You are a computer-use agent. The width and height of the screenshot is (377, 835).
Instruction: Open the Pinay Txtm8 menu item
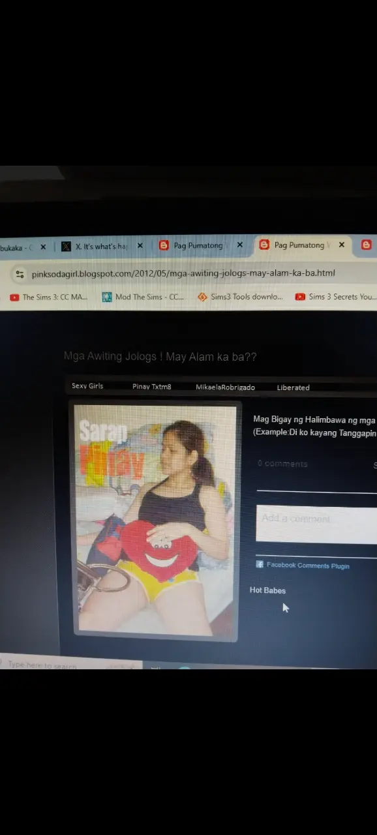[x=152, y=387]
